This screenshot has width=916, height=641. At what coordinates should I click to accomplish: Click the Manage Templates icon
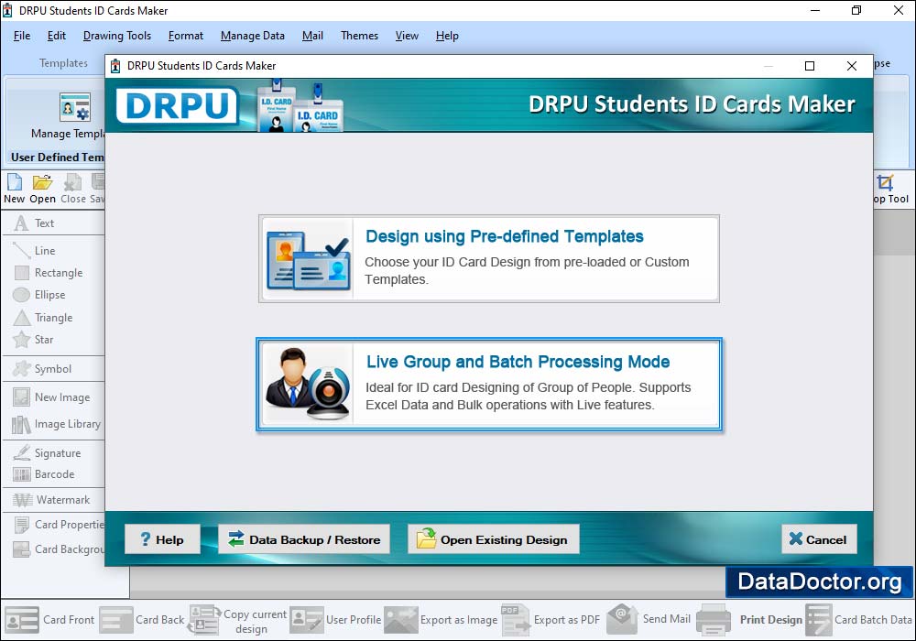75,107
